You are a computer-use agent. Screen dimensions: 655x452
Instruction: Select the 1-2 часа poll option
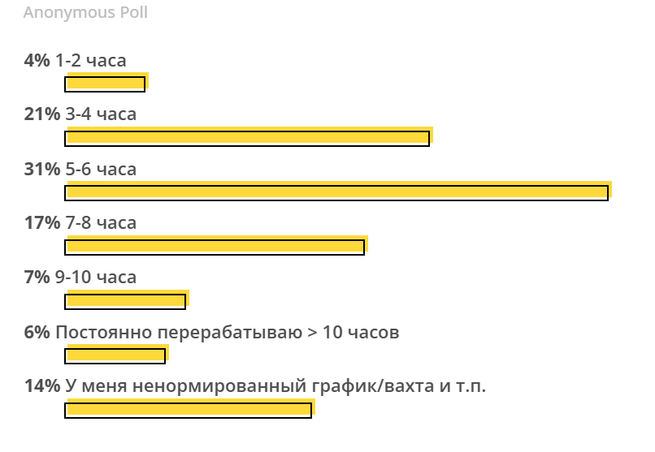pyautogui.click(x=90, y=60)
